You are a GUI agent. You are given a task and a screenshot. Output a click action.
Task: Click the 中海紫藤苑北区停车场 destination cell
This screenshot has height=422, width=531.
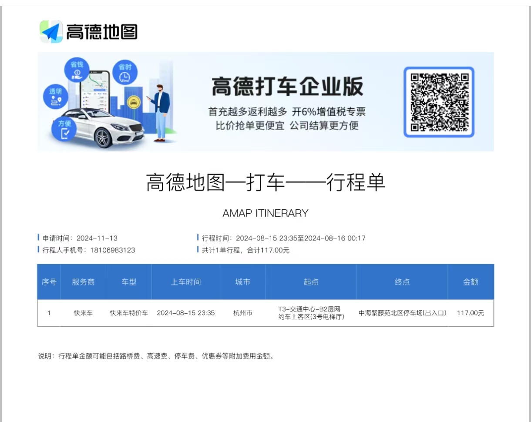[402, 313]
